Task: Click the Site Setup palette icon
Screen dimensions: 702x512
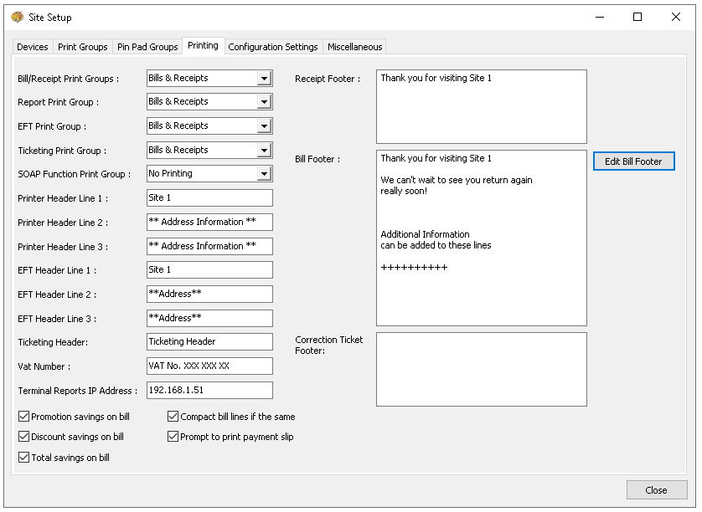Action: coord(17,17)
